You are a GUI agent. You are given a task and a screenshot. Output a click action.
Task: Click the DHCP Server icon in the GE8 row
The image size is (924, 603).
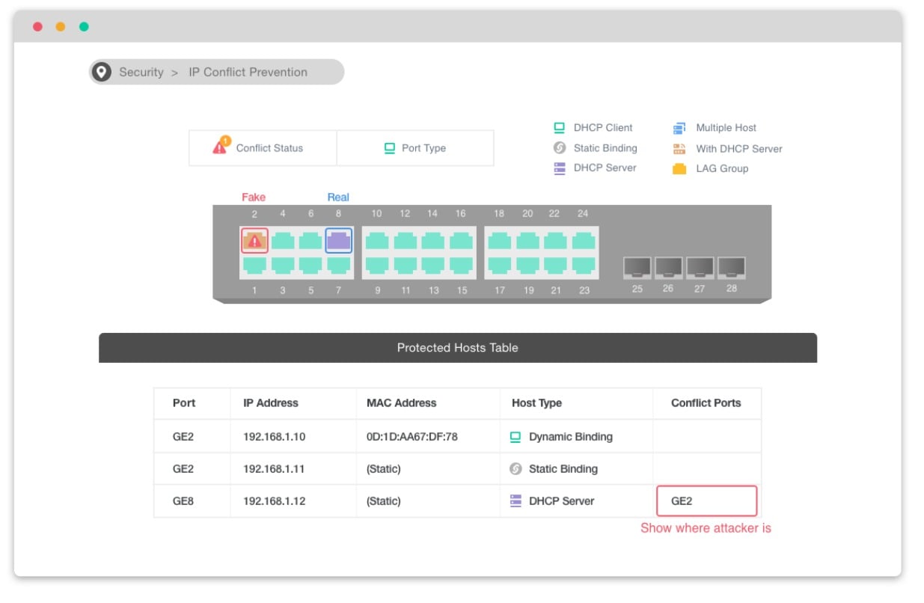(515, 501)
